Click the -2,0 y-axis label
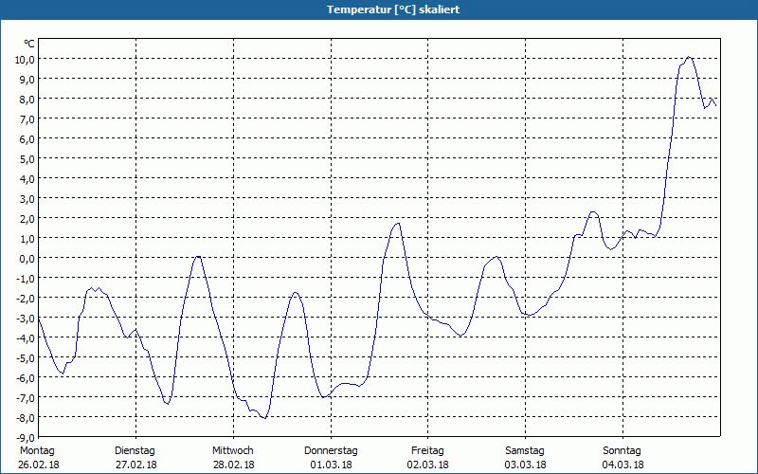Viewport: 758px width, 474px height. click(26, 298)
